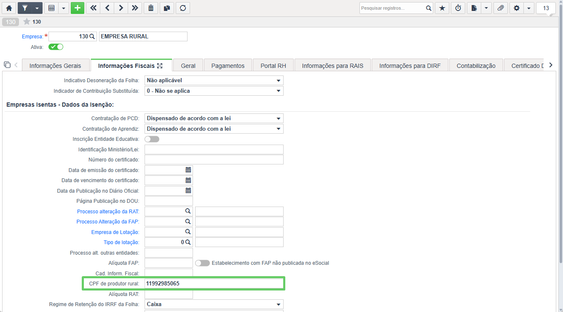Open the tab list copy icon

point(7,65)
